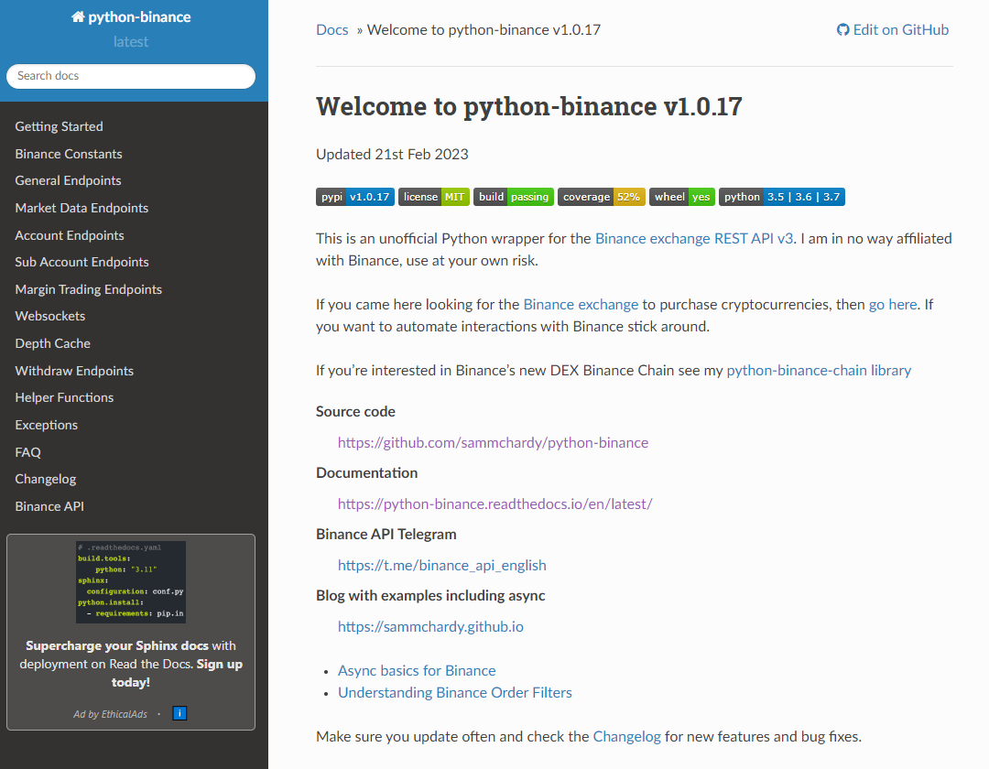Click the Edit on GitHub link
The image size is (989, 769).
point(900,29)
